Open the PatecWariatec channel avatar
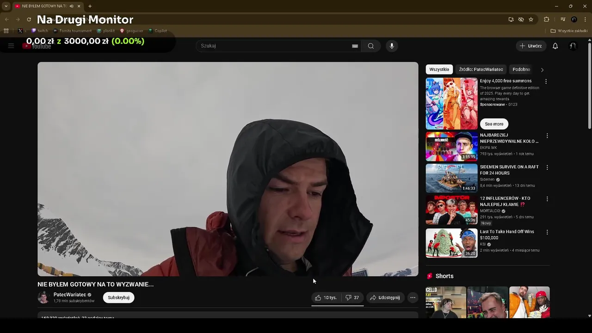This screenshot has width=592, height=333. point(43,297)
